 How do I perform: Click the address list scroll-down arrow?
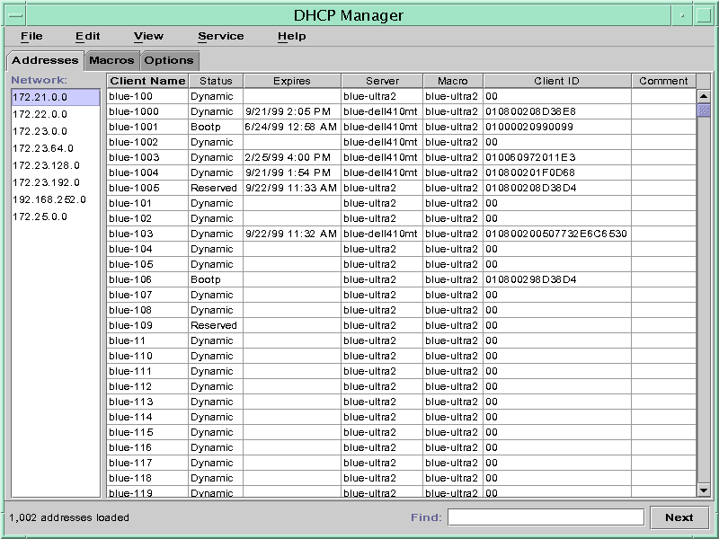click(704, 490)
